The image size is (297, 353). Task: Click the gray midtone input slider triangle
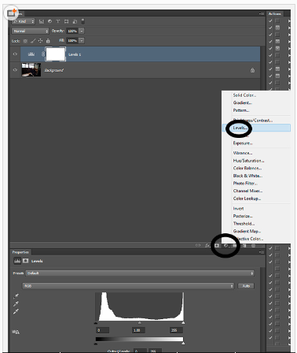click(x=140, y=323)
